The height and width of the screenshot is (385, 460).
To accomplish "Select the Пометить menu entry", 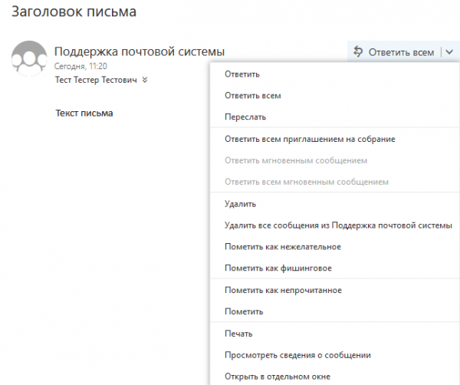I will (x=335, y=311).
